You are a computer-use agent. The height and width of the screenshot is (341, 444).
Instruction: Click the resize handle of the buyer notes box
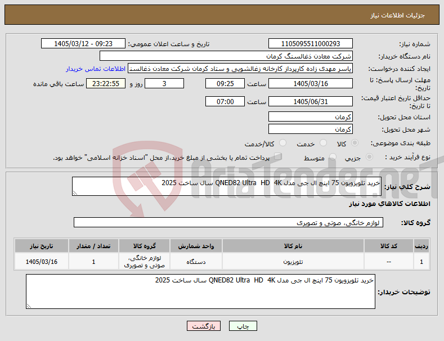pyautogui.click(x=29, y=306)
